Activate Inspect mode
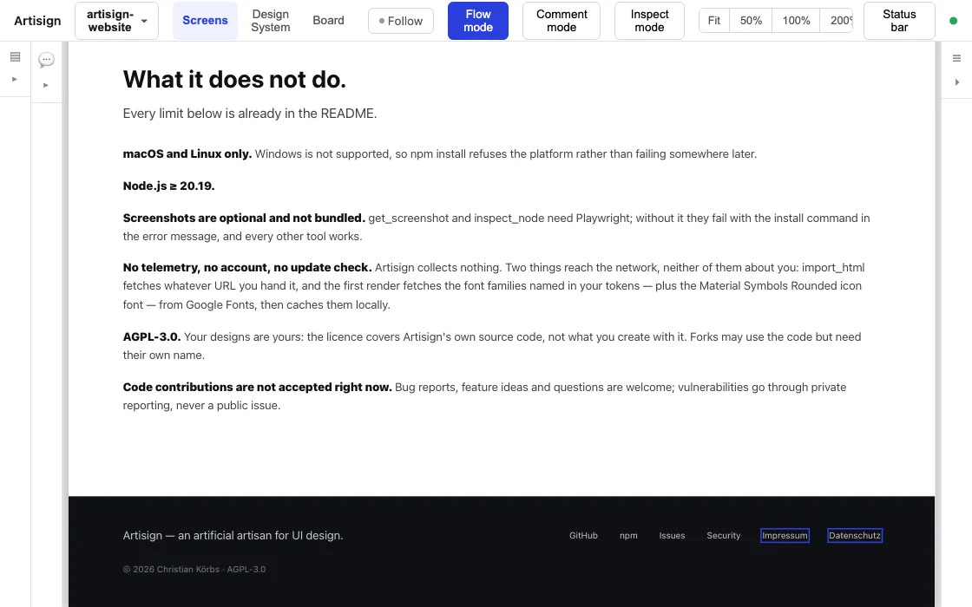Viewport: 972px width, 607px height. pyautogui.click(x=650, y=21)
